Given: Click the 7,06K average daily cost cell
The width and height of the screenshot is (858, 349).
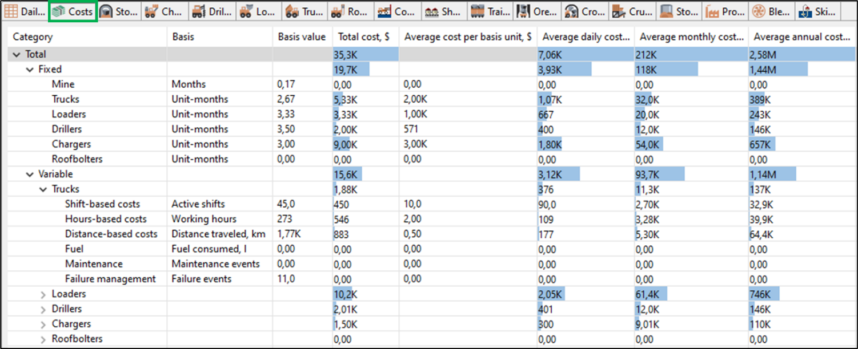Looking at the screenshot, I should pyautogui.click(x=586, y=55).
